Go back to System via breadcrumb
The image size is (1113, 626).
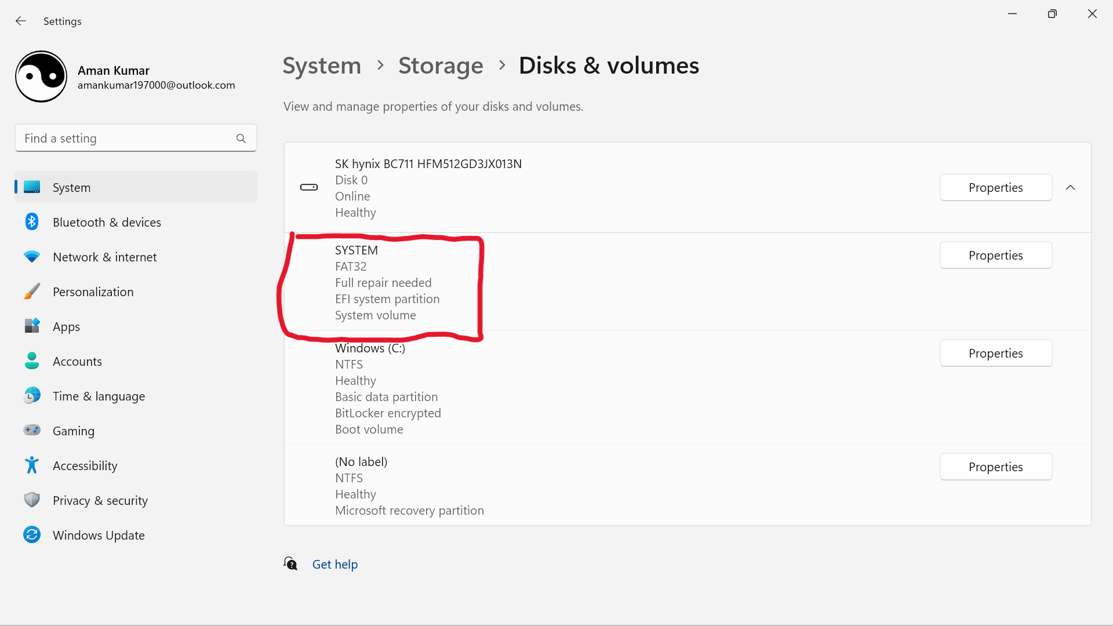(x=322, y=65)
